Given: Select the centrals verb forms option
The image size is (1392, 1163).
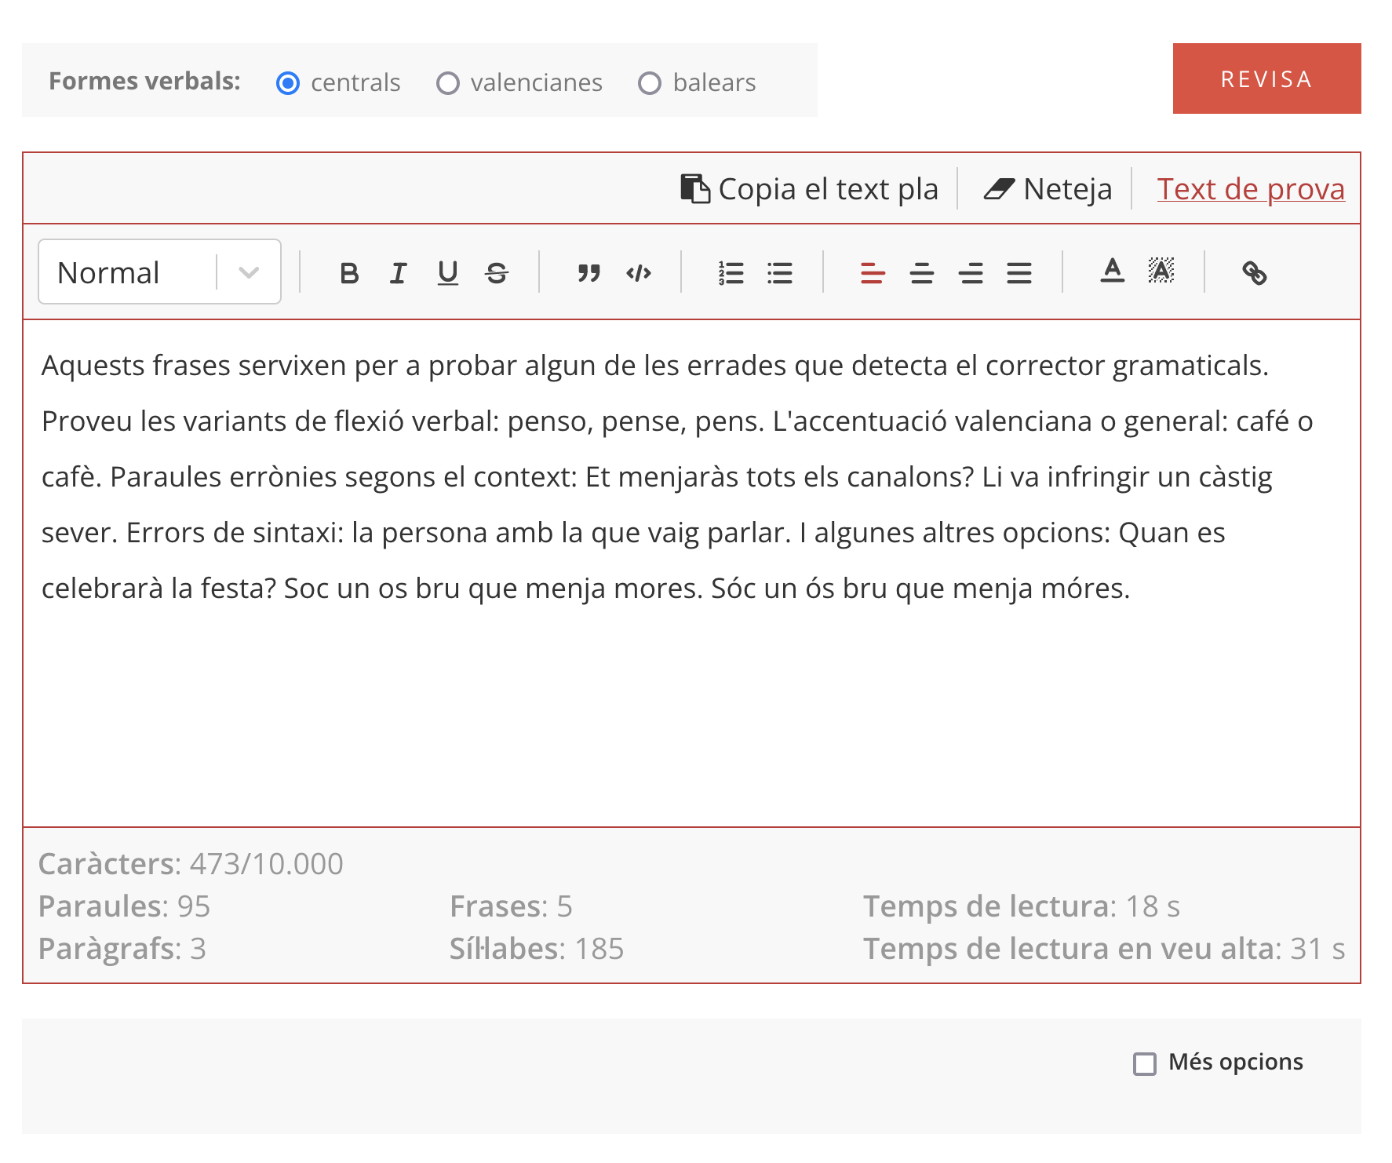Looking at the screenshot, I should (288, 83).
